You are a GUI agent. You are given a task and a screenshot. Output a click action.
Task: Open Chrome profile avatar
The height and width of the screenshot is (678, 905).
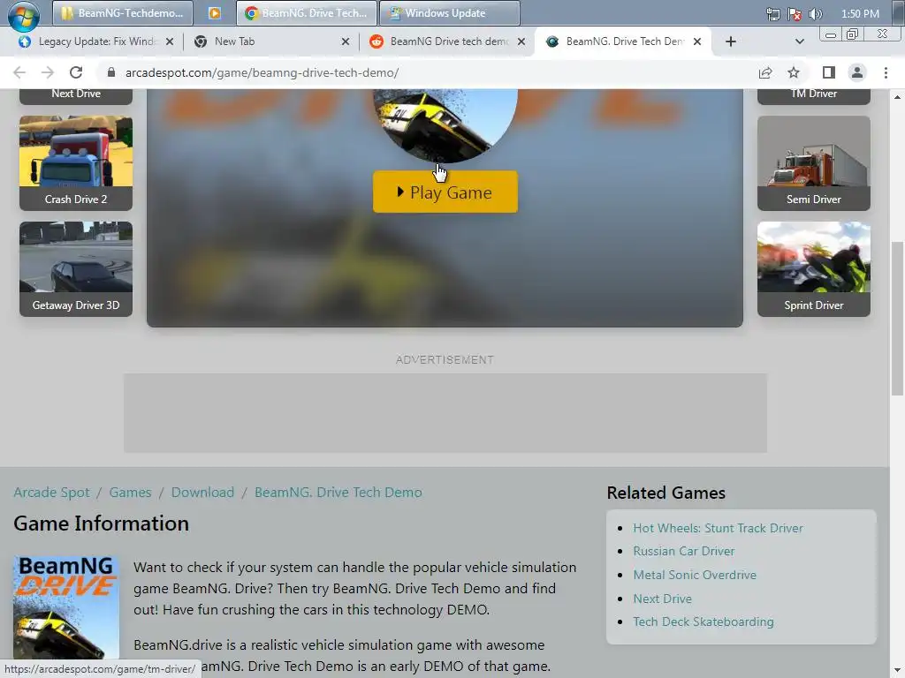pyautogui.click(x=857, y=72)
